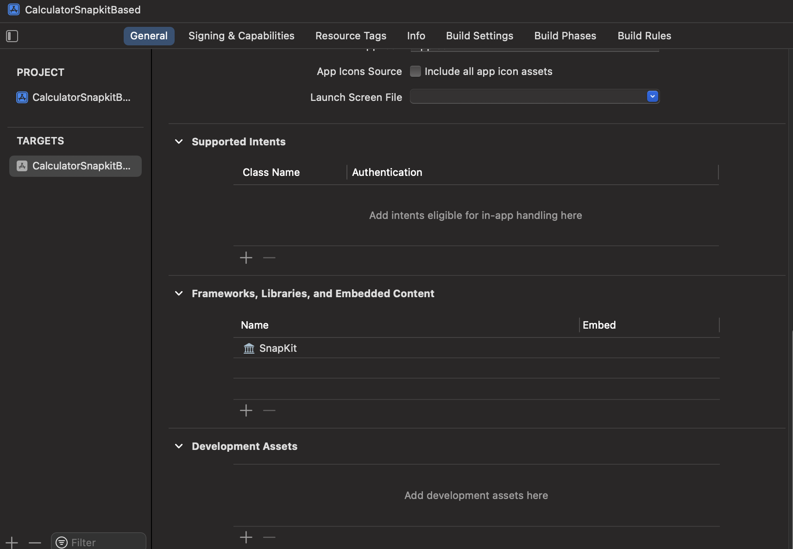Remove framework using the minus icon
793x549 pixels.
269,411
